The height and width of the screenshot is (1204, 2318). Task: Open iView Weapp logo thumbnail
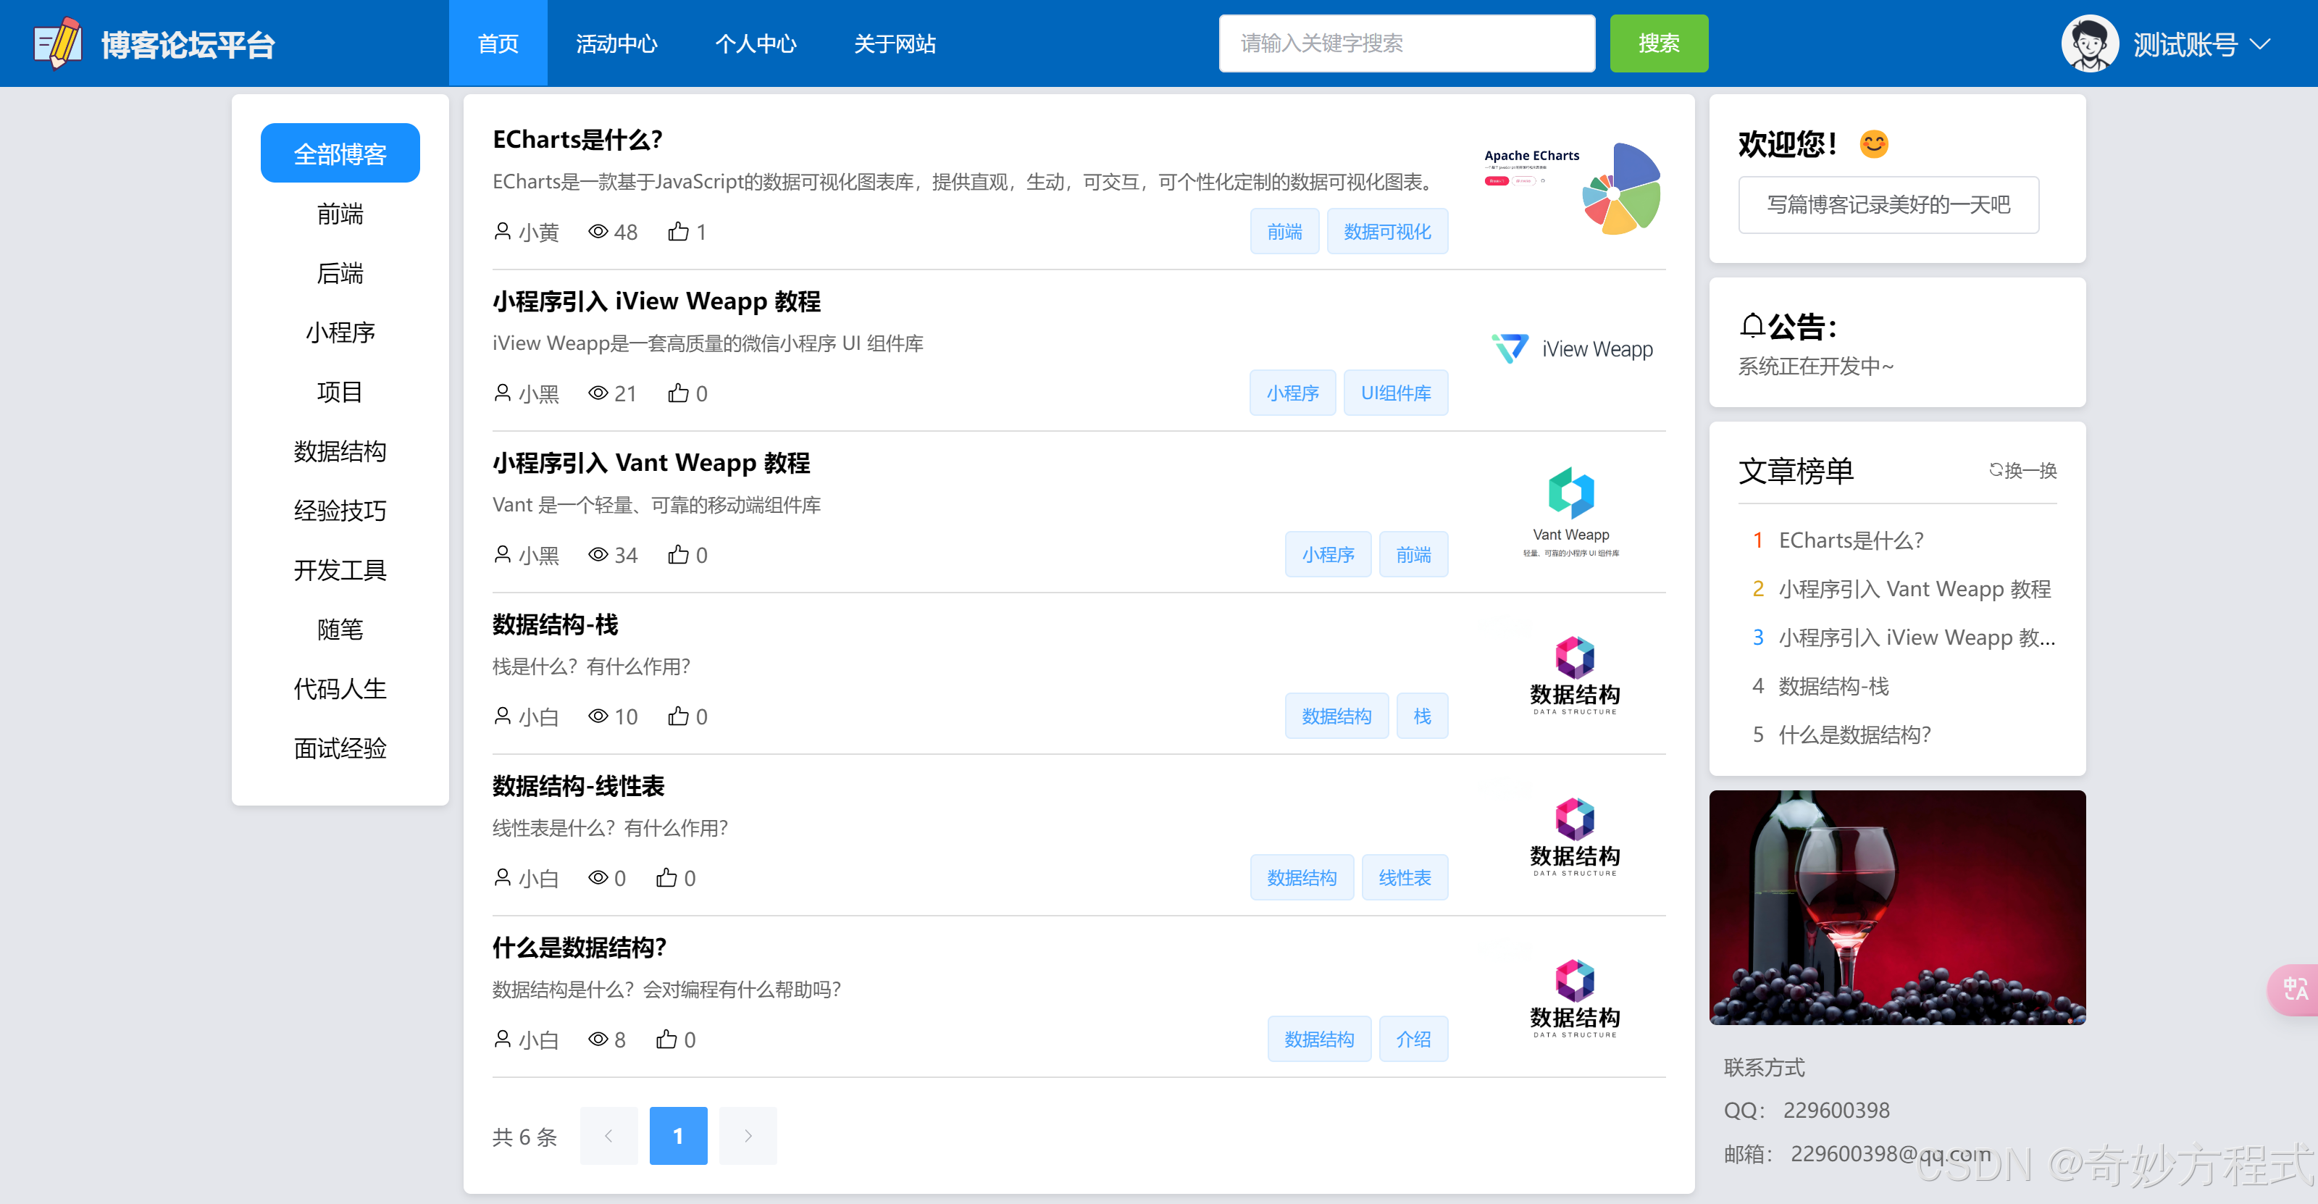pos(1572,348)
